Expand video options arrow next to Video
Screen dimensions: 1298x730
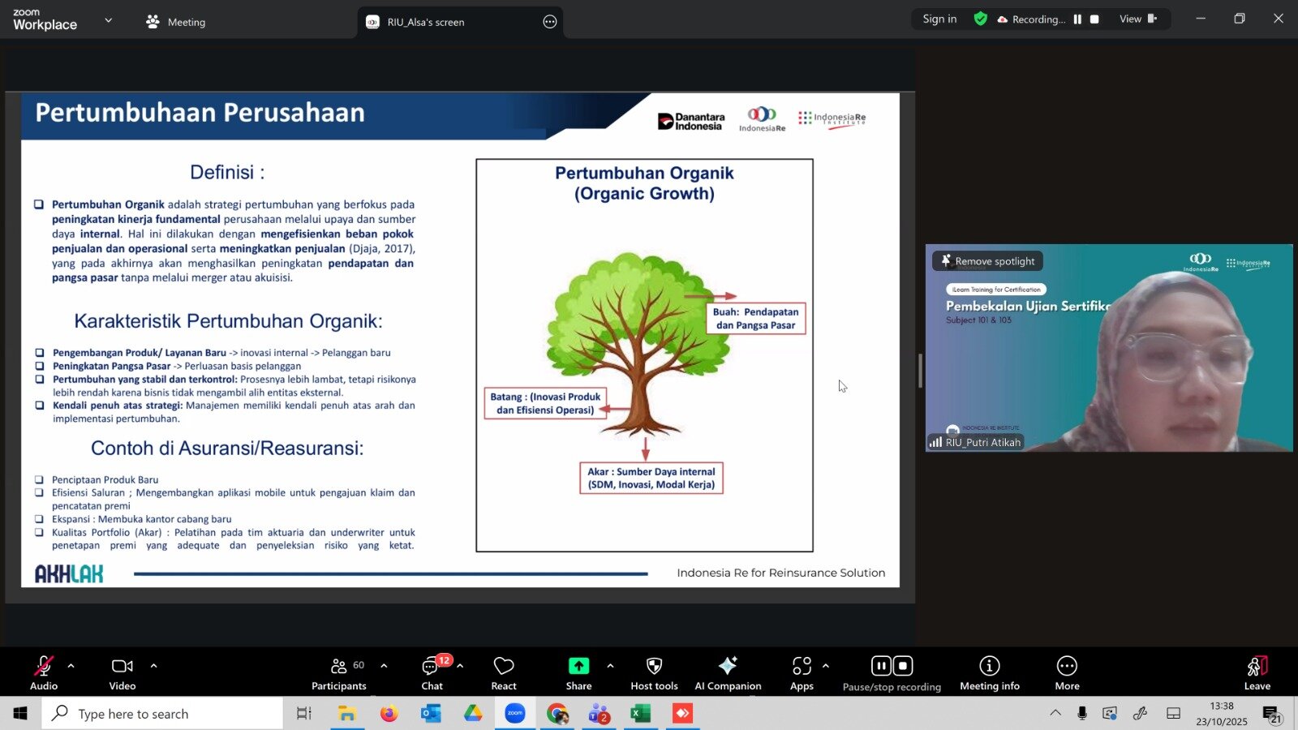click(x=153, y=666)
